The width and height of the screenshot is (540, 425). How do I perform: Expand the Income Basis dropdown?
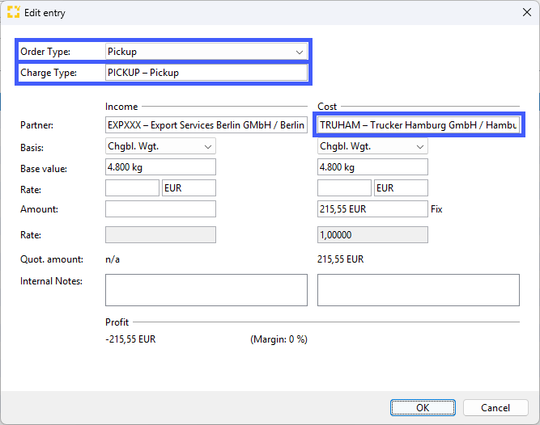pyautogui.click(x=160, y=146)
